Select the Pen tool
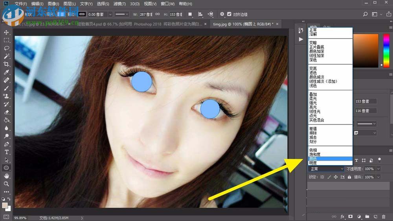The height and width of the screenshot is (221, 393). tap(6, 144)
